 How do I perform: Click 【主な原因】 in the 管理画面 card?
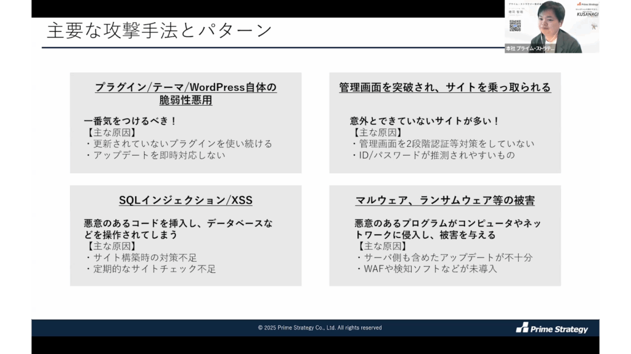click(378, 133)
